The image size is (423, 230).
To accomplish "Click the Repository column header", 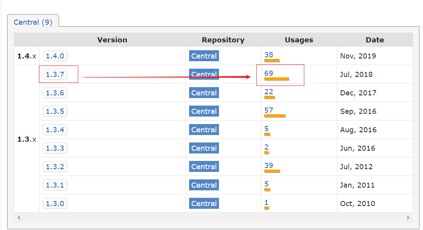I will tap(223, 40).
